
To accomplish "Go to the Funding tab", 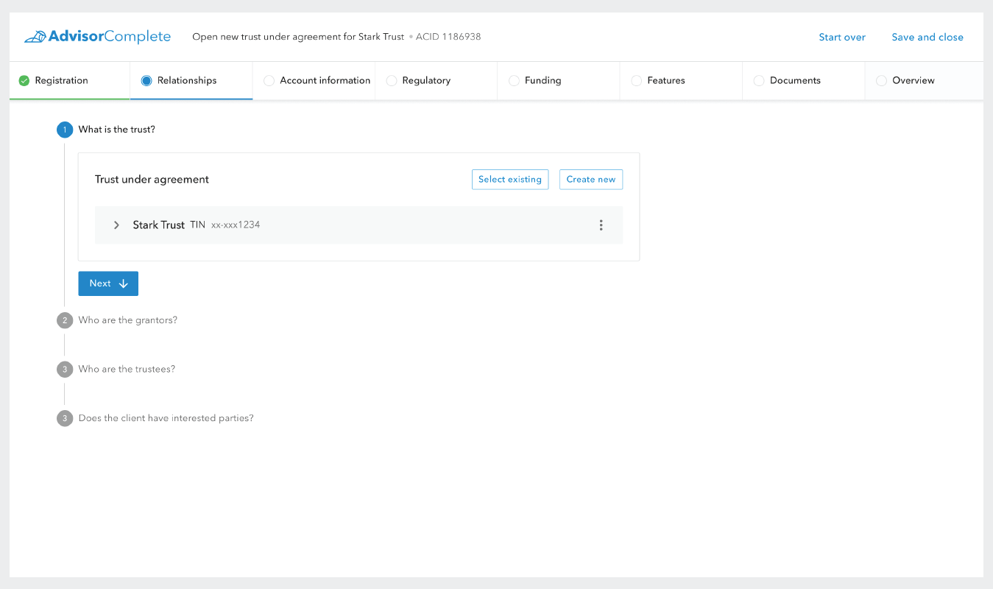I will coord(543,81).
